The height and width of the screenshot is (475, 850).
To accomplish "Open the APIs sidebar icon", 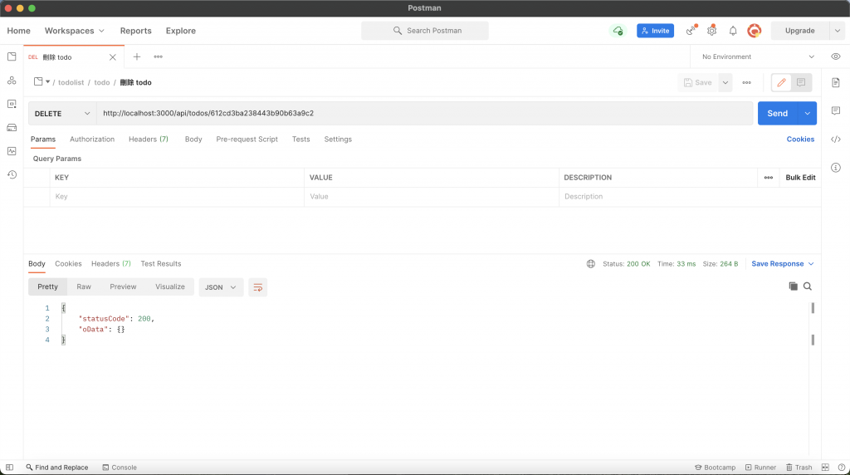I will [x=12, y=81].
